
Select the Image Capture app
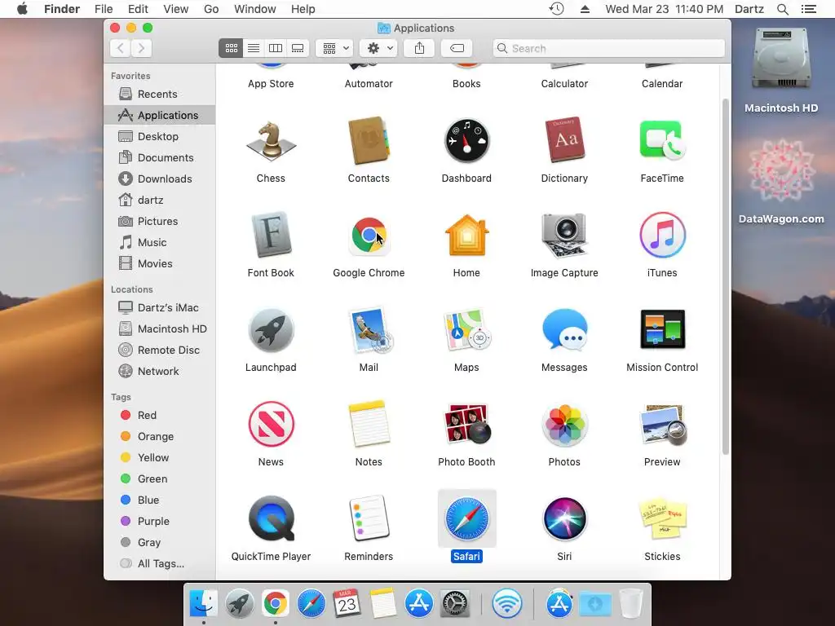pos(564,235)
